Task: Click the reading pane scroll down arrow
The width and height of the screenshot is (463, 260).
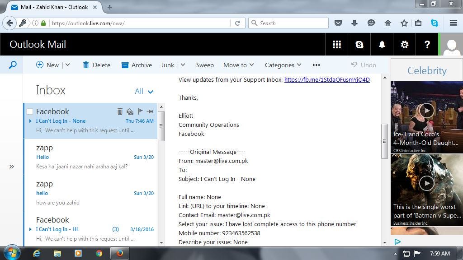Action: [384, 242]
